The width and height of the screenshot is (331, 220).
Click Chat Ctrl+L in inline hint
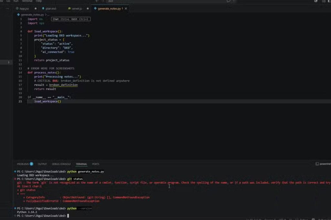click(61, 19)
